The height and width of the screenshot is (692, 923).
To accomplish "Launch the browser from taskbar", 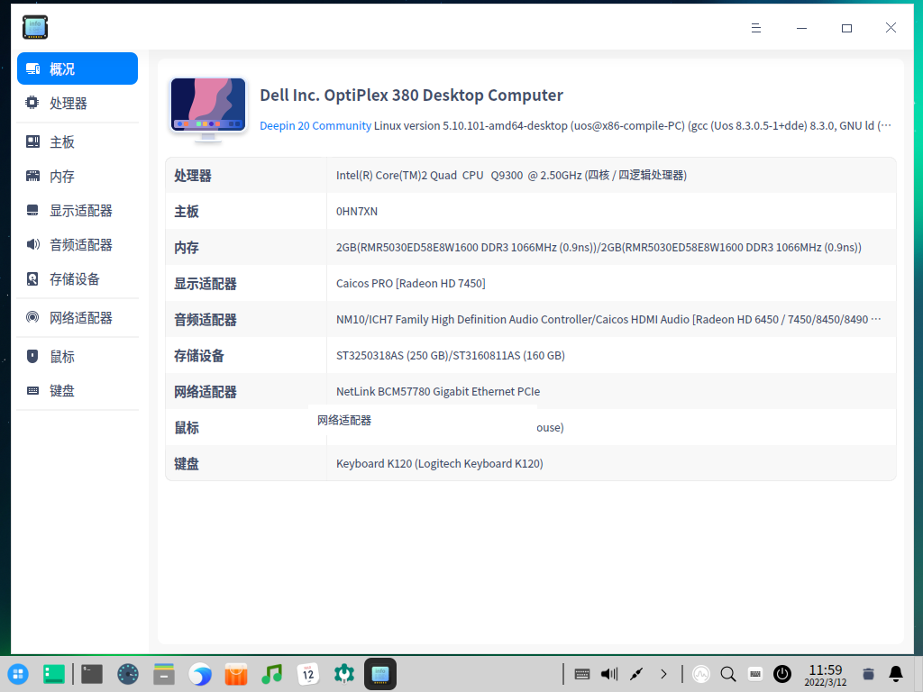I will (x=200, y=674).
